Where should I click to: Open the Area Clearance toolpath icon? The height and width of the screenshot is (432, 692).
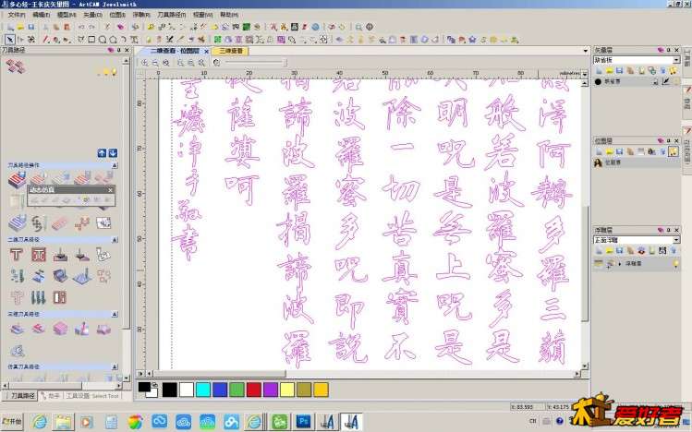pos(39,255)
